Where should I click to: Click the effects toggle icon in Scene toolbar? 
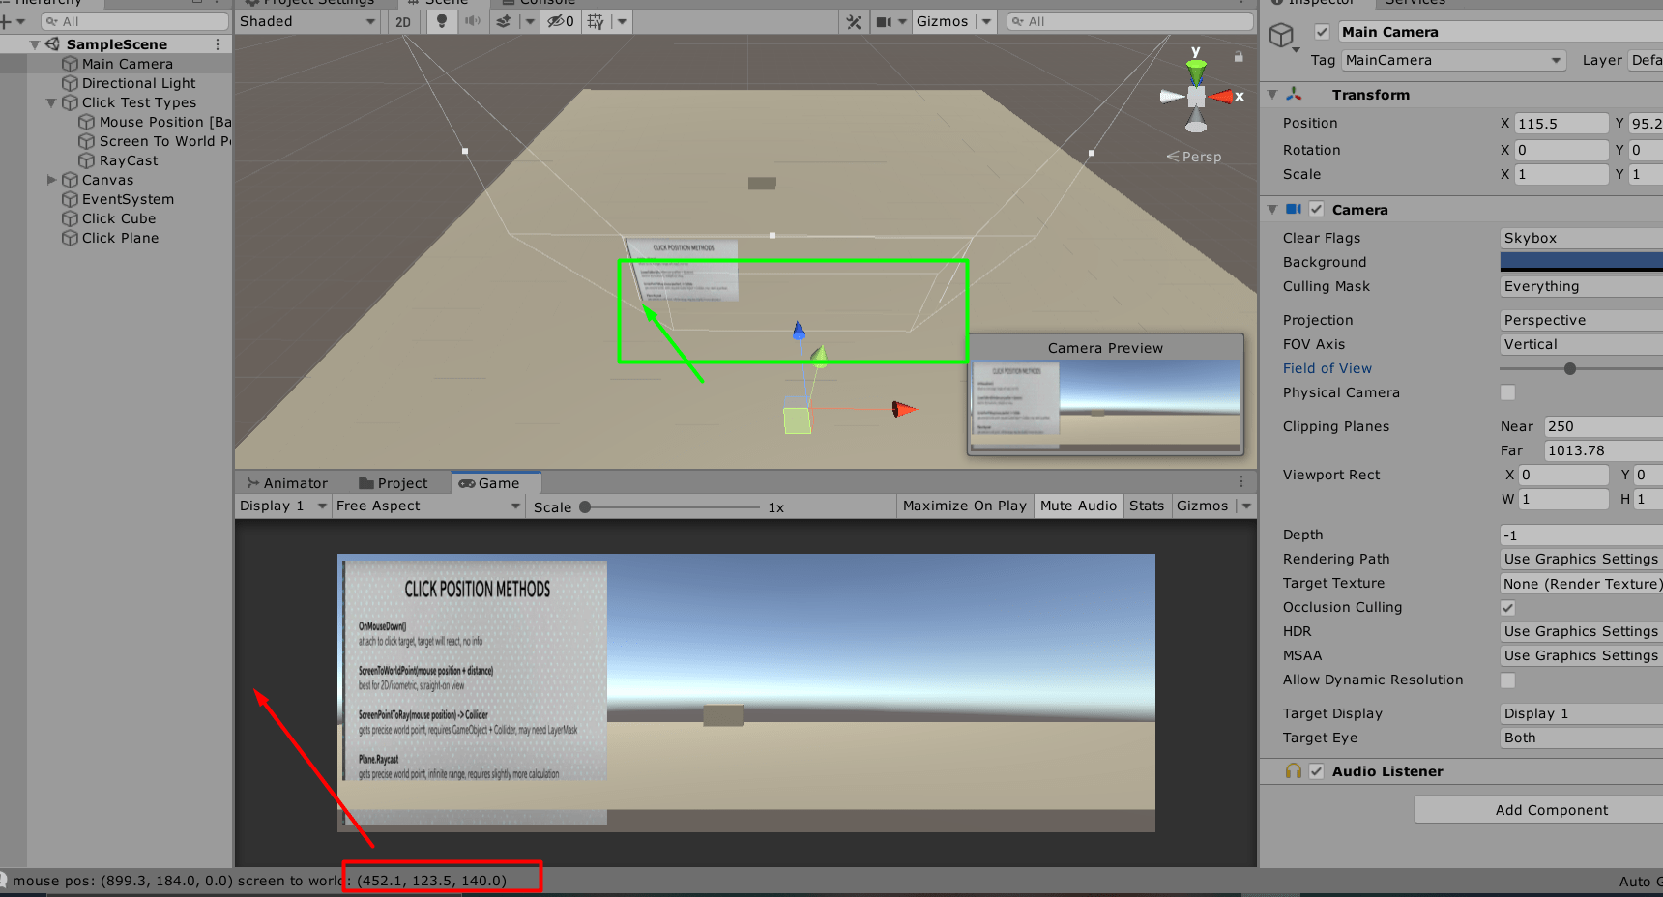click(x=504, y=21)
